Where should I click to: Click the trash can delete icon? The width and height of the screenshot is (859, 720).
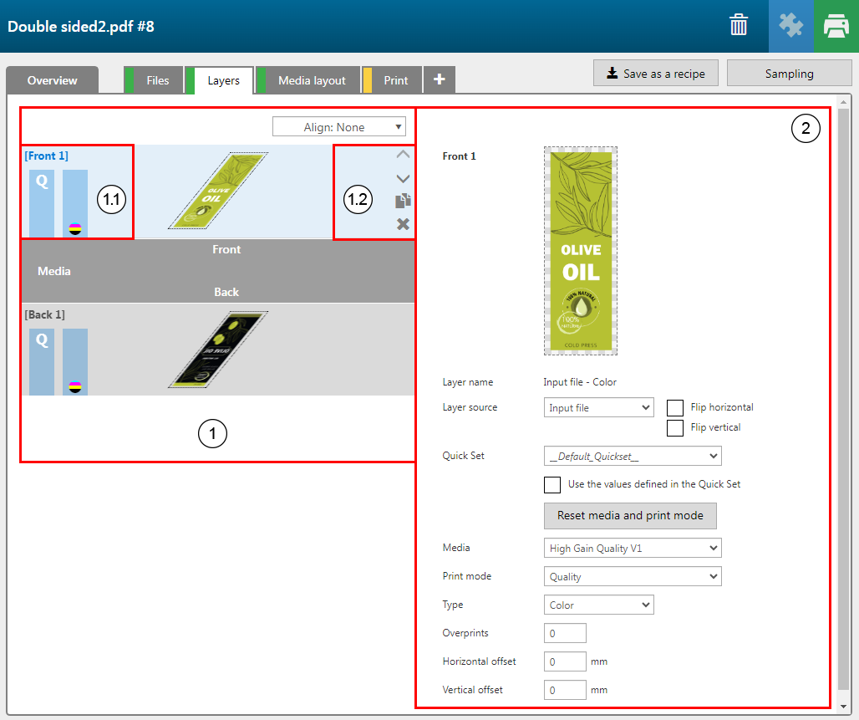739,26
